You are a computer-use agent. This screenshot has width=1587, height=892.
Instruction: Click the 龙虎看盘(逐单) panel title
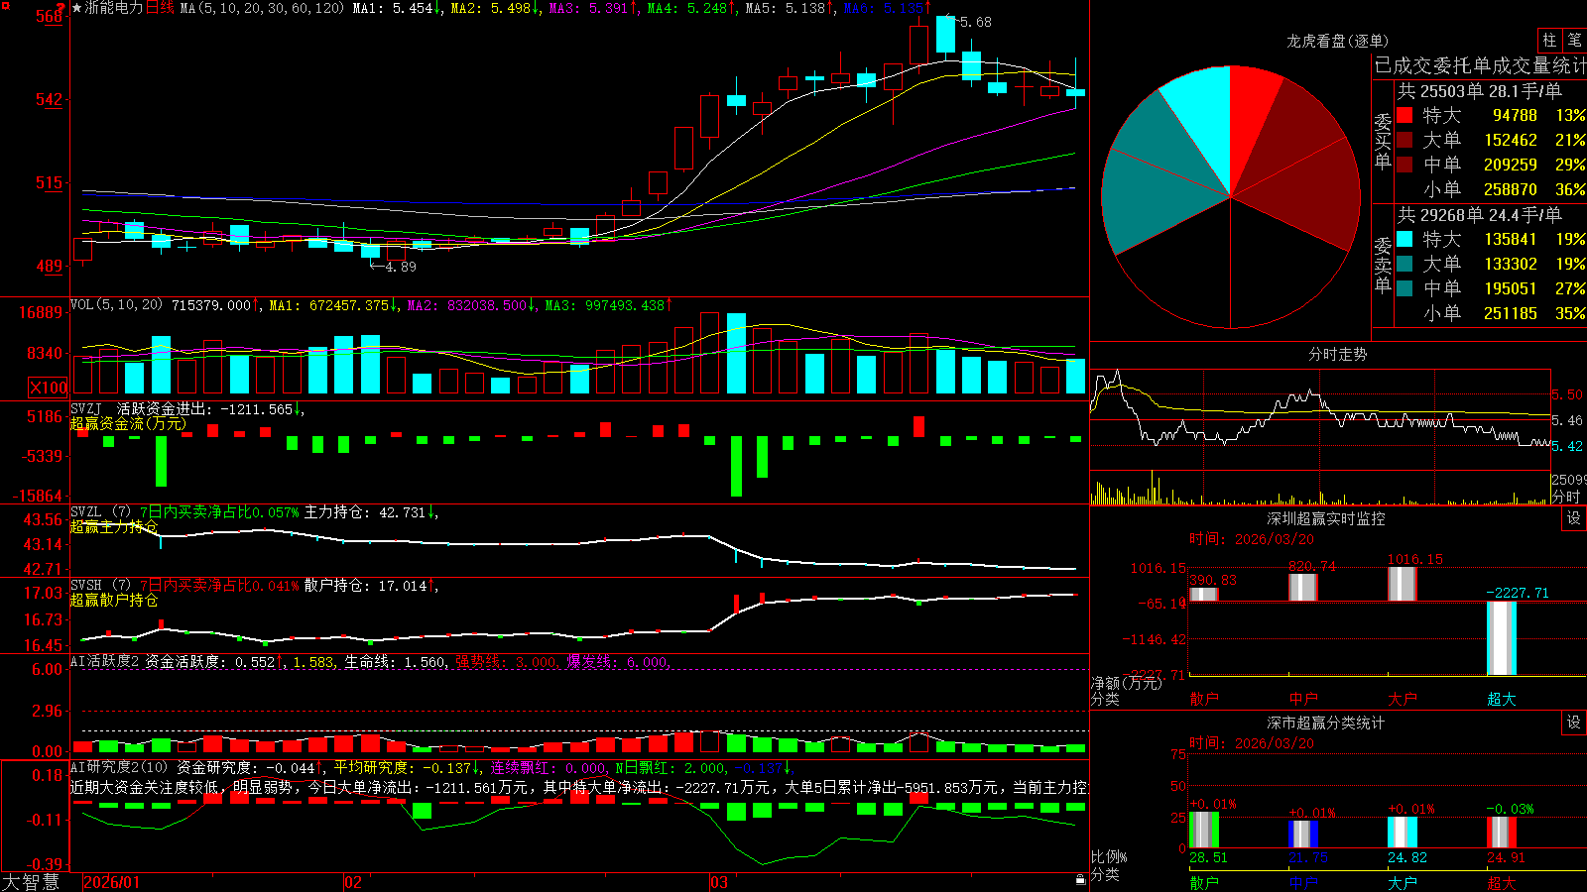pos(1337,41)
